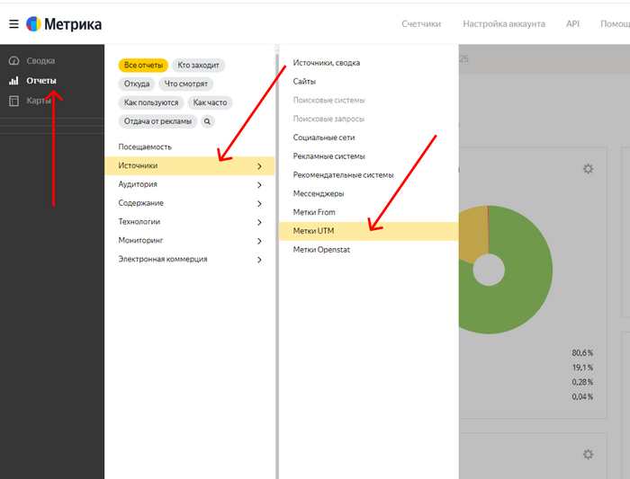The height and width of the screenshot is (479, 630).
Task: Click the search magnifier in report filters
Action: click(207, 121)
